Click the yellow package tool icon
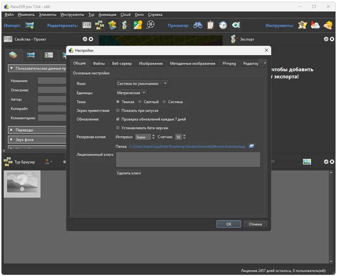 (328, 25)
